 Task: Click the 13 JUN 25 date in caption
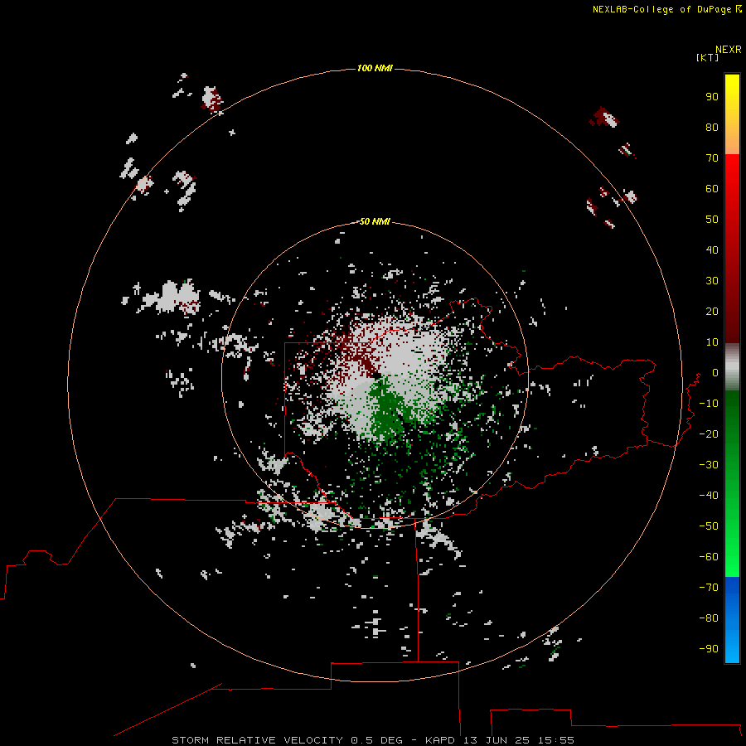(x=497, y=740)
